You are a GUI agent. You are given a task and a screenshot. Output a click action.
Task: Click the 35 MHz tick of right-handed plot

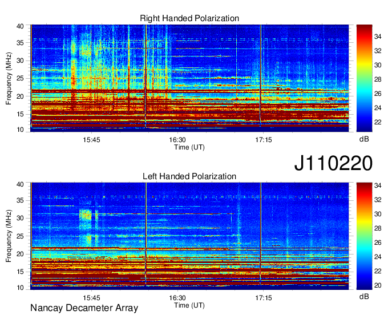click(x=20, y=43)
